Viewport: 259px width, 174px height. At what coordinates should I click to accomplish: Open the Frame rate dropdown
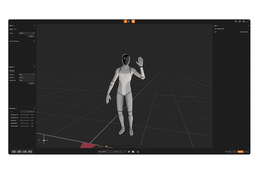232,152
